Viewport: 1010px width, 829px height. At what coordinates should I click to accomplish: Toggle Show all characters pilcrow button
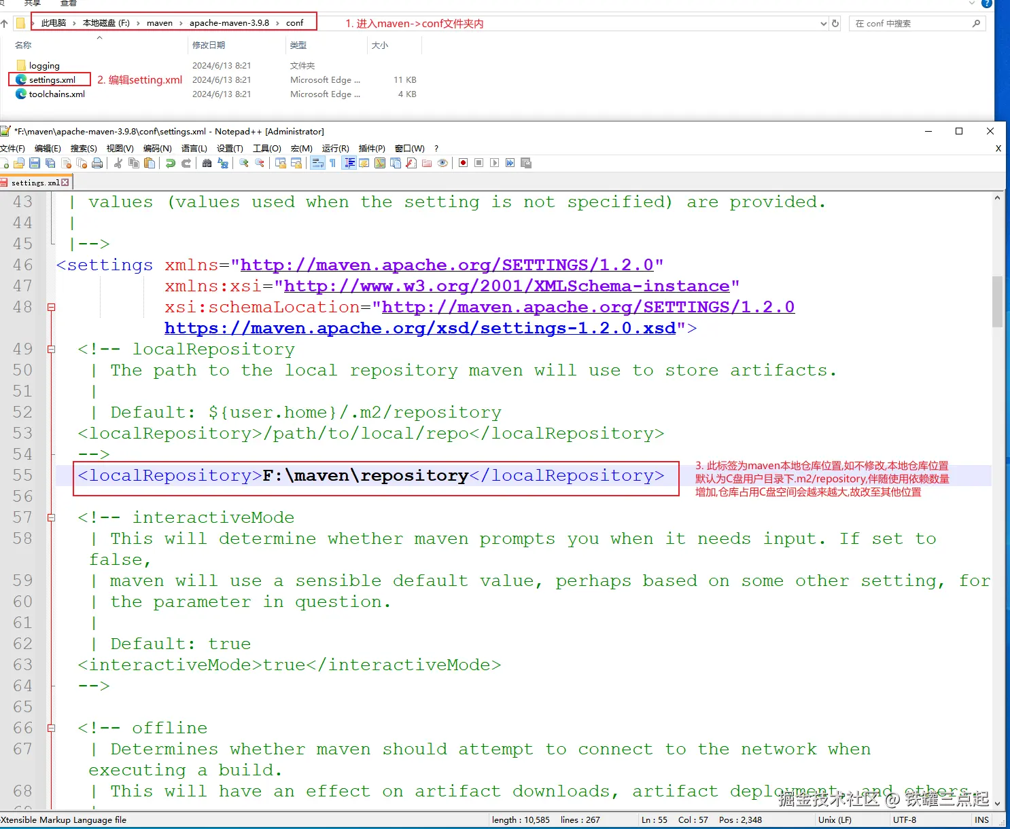point(332,163)
